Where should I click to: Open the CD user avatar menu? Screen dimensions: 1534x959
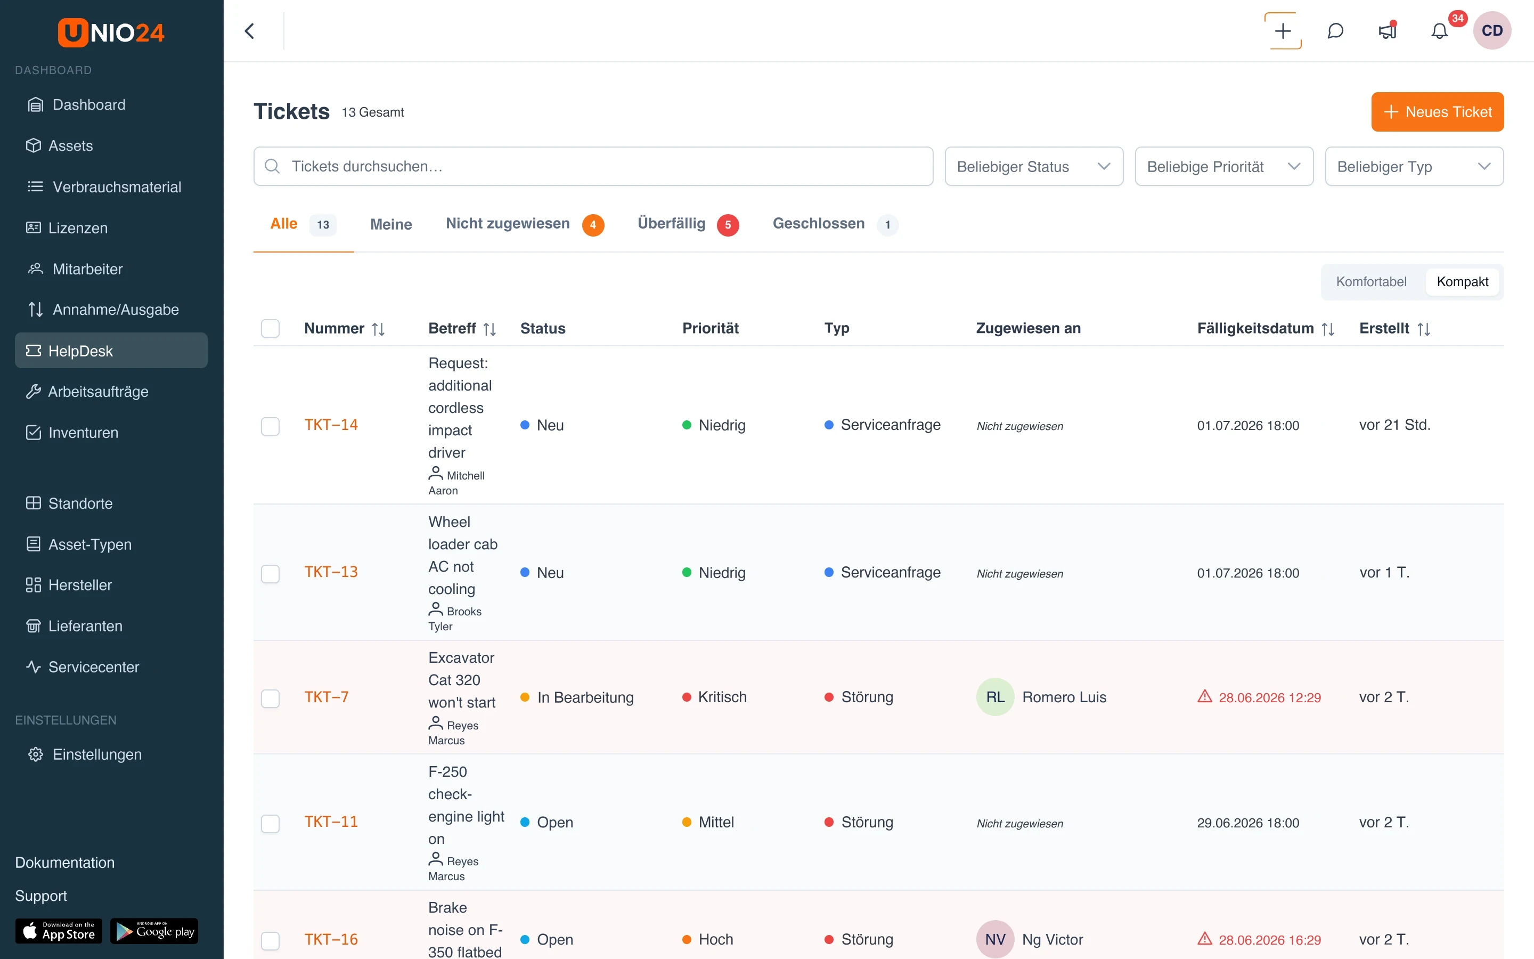[1491, 30]
